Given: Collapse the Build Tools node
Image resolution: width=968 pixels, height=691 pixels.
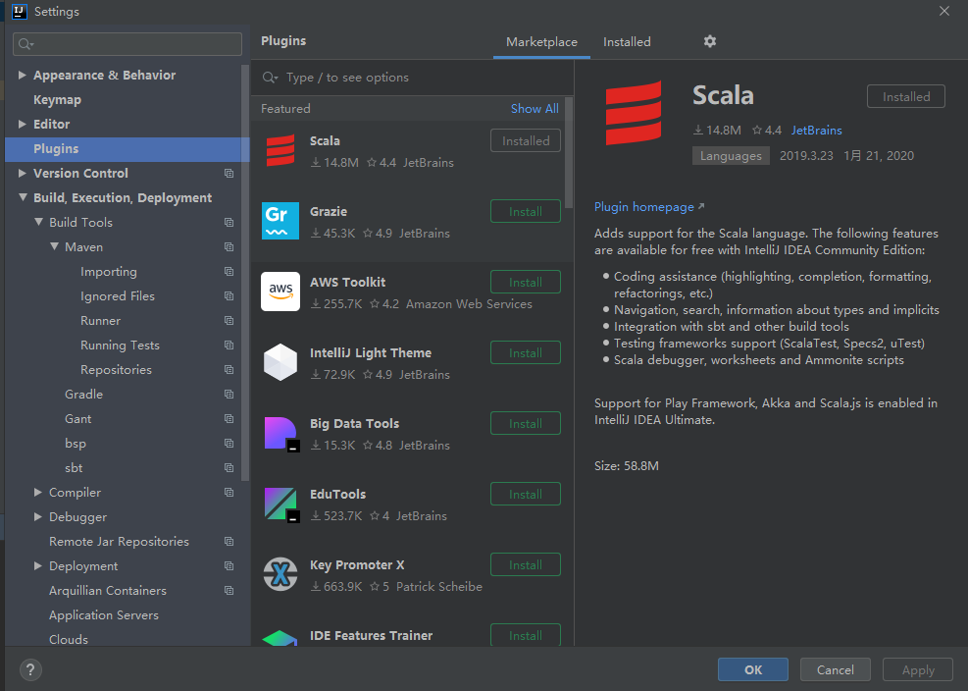Looking at the screenshot, I should (x=38, y=221).
